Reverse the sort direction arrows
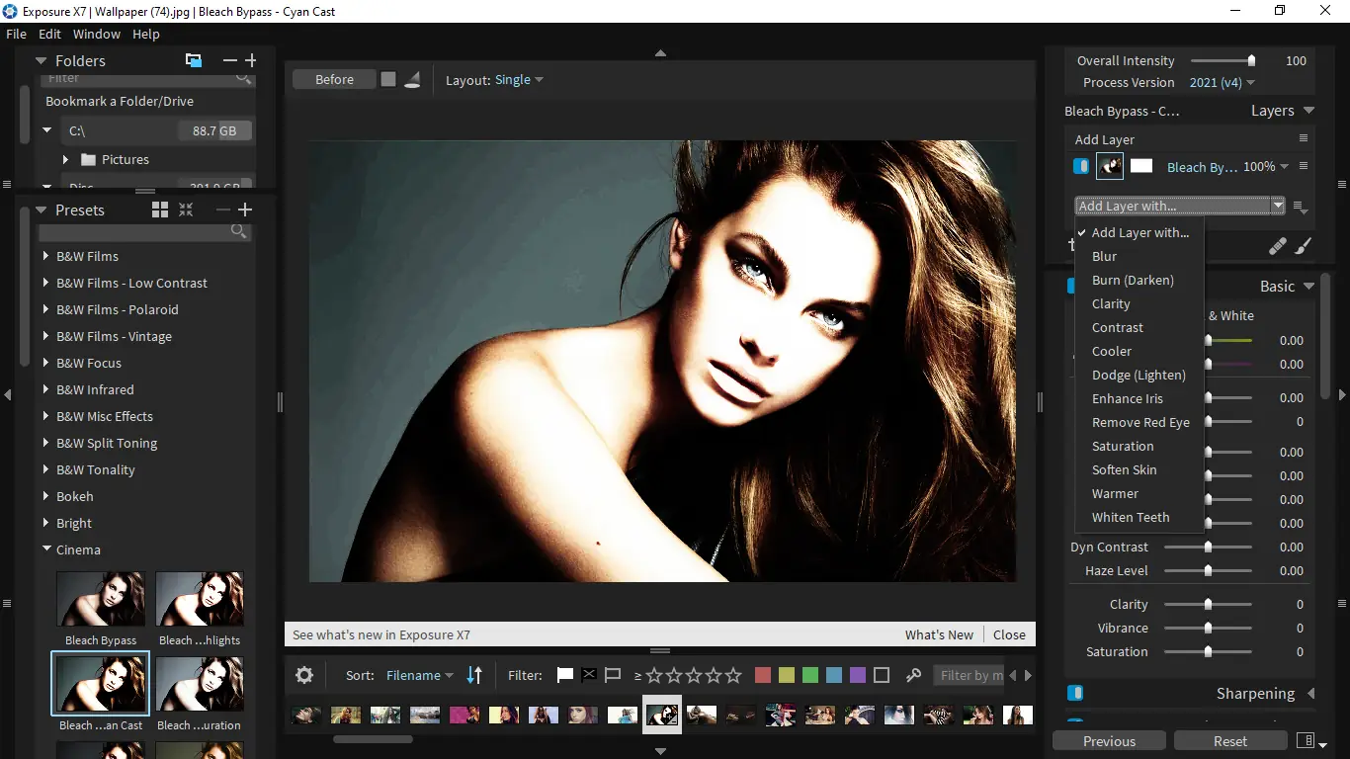Screen dimensions: 1350x759 coord(474,675)
